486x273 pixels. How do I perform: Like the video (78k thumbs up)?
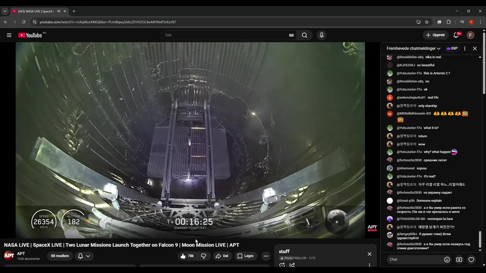click(187, 256)
